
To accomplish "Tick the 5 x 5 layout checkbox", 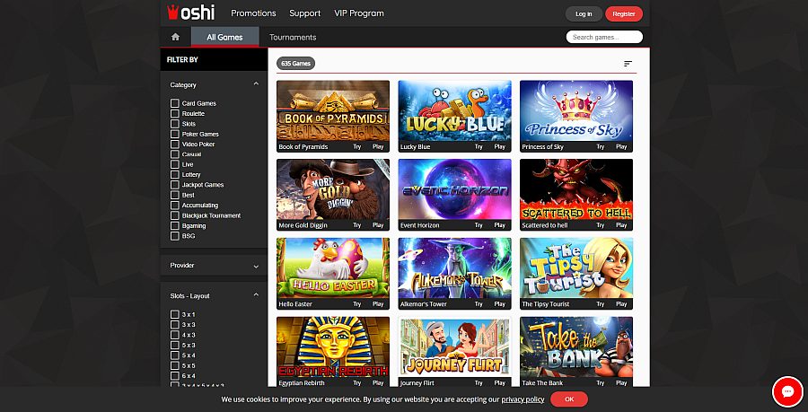I will click(175, 365).
